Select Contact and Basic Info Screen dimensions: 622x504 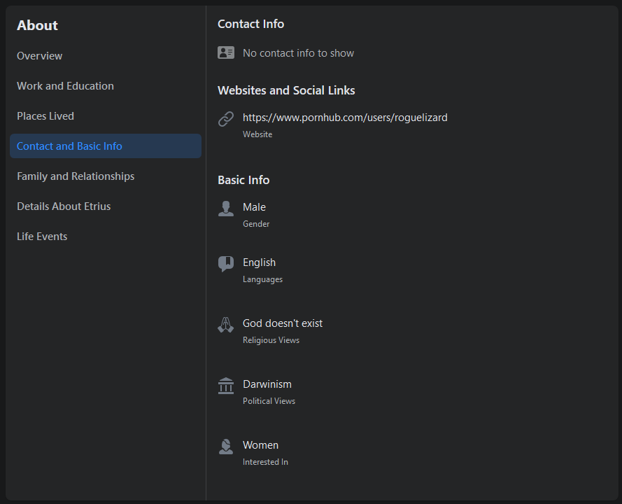coord(106,146)
